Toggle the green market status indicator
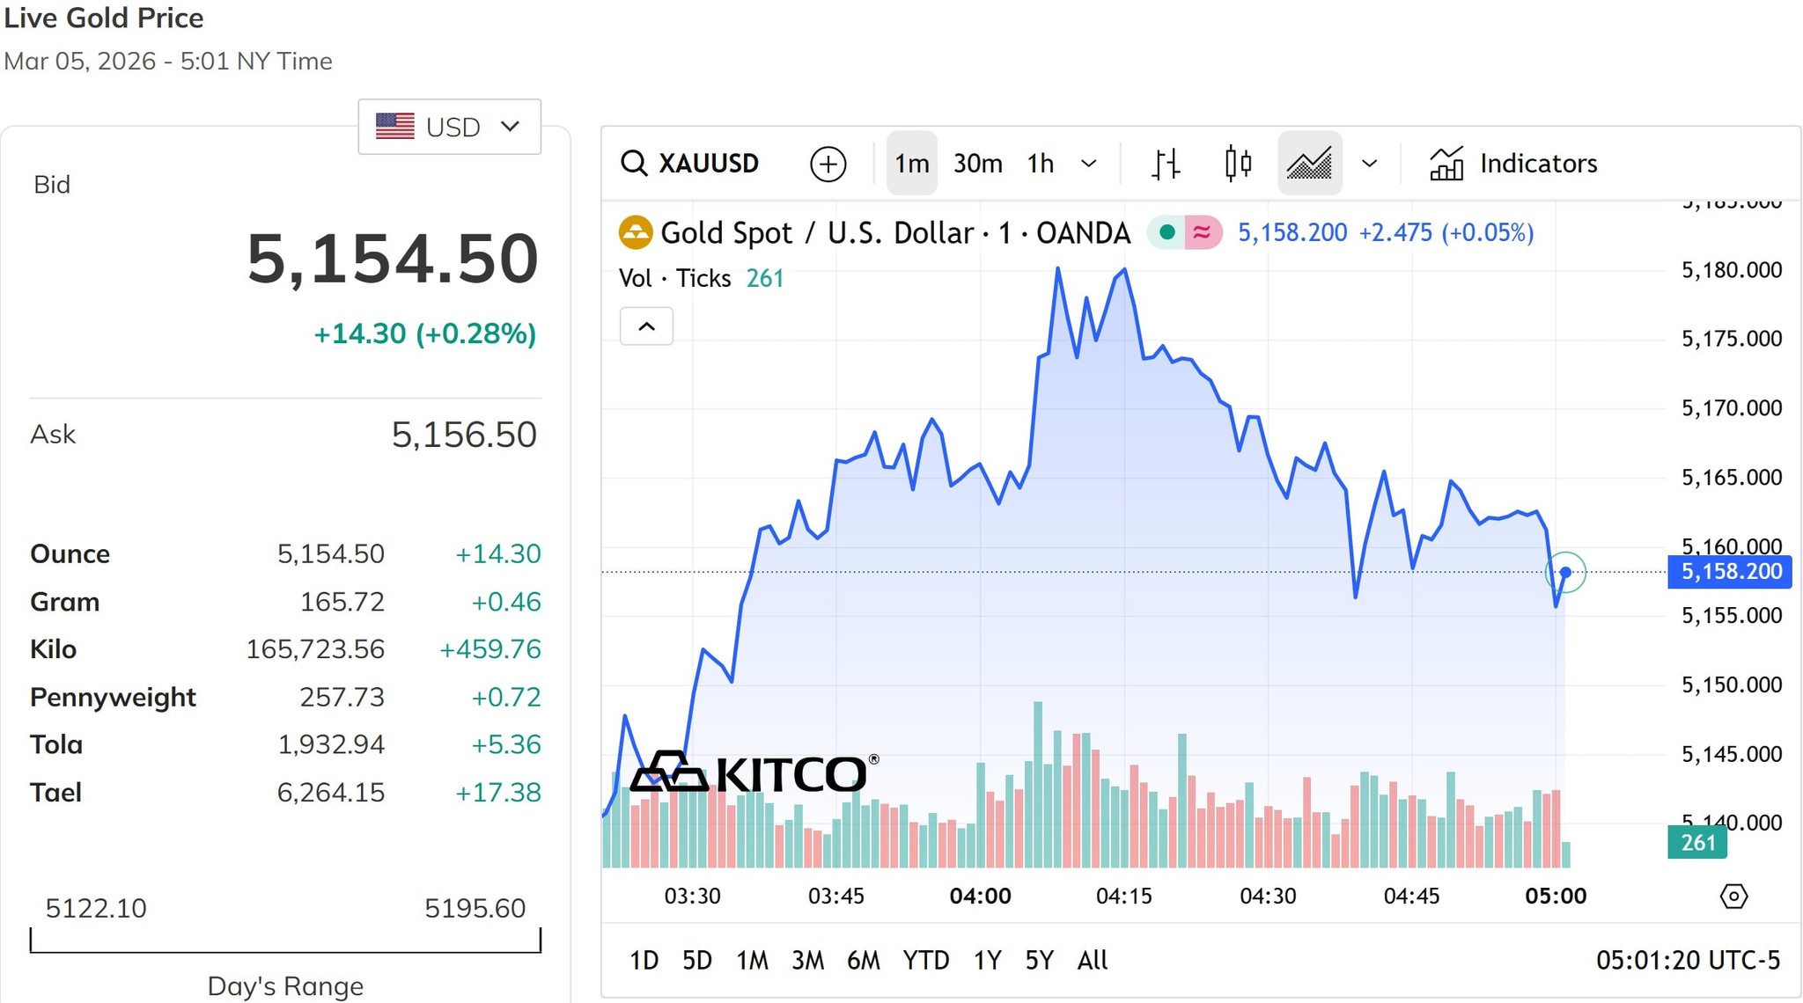 pyautogui.click(x=1167, y=232)
